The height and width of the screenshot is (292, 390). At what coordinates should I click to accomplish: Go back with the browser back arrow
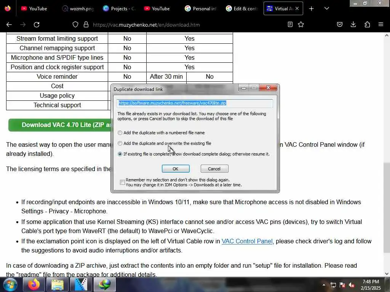tap(9, 25)
